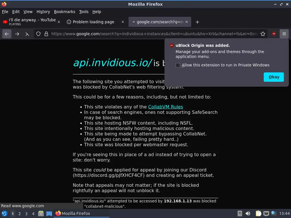
Task: Open the Bookmarks menu
Action: pyautogui.click(x=65, y=12)
